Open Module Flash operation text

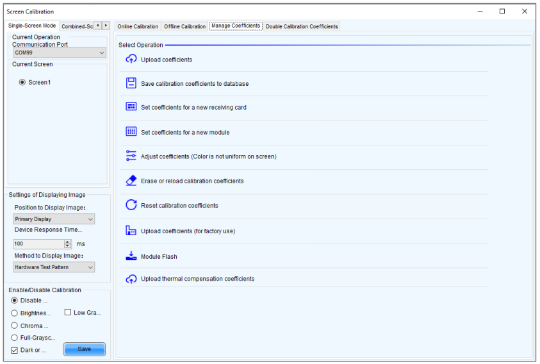coord(159,257)
